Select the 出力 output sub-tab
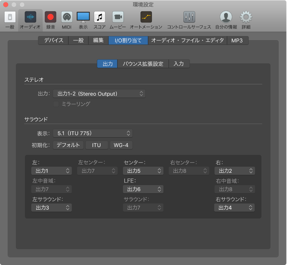Viewport: 287px width, 265px height. (107, 64)
